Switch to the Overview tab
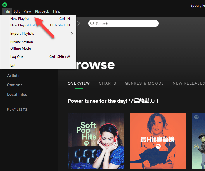 pyautogui.click(x=79, y=83)
